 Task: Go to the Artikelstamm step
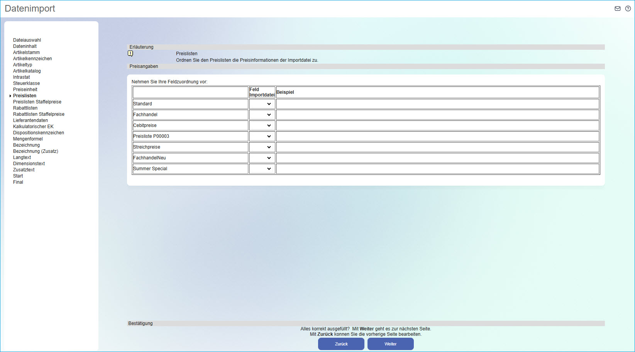(26, 52)
